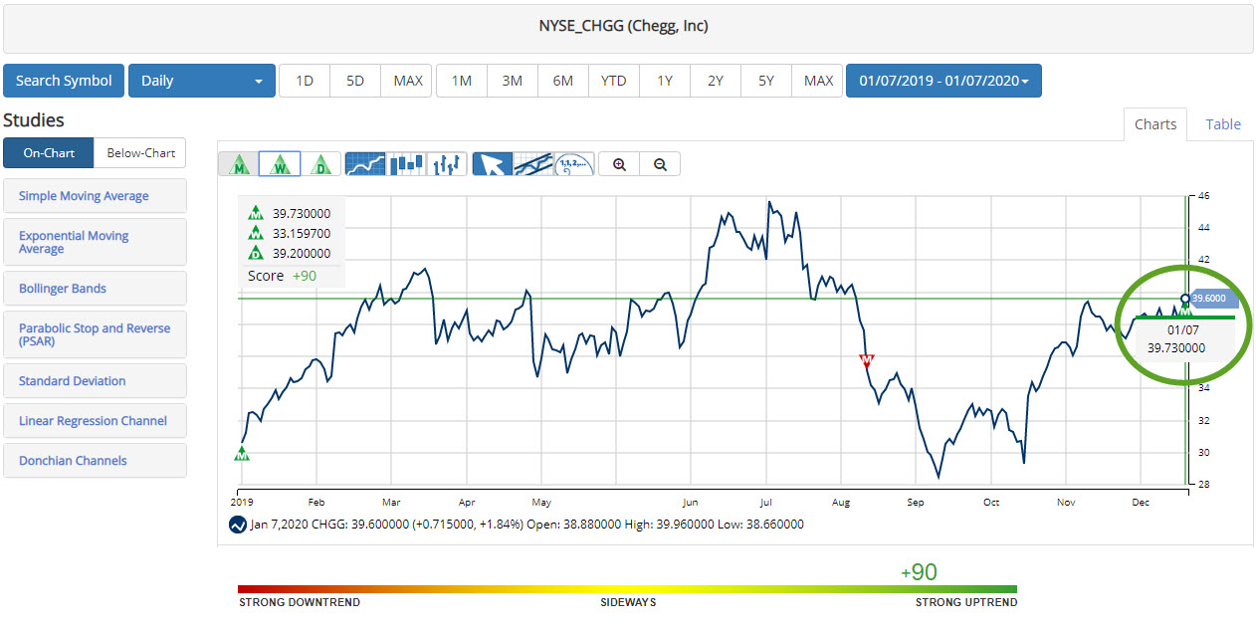Click the 39.730000 monthly value in legend
This screenshot has width=1256, height=635.
[x=302, y=213]
